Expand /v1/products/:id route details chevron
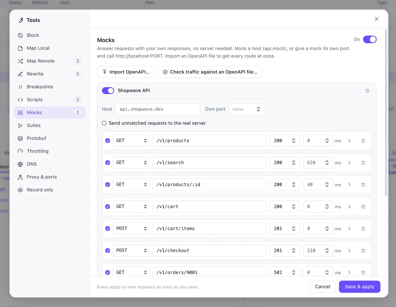This screenshot has width=396, height=307. click(349, 185)
